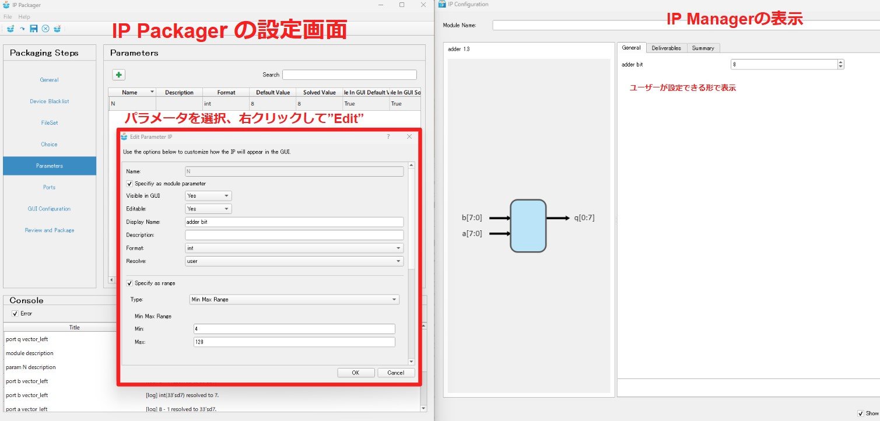Open the Help menu
Viewport: 880px width, 421px height.
coord(24,17)
